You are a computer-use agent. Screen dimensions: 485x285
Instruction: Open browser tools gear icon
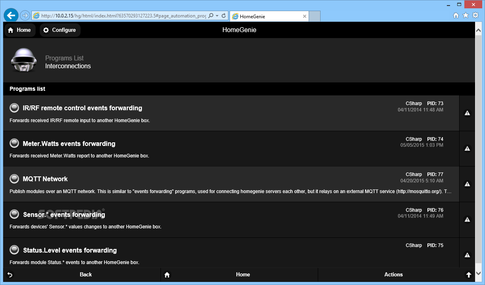475,15
